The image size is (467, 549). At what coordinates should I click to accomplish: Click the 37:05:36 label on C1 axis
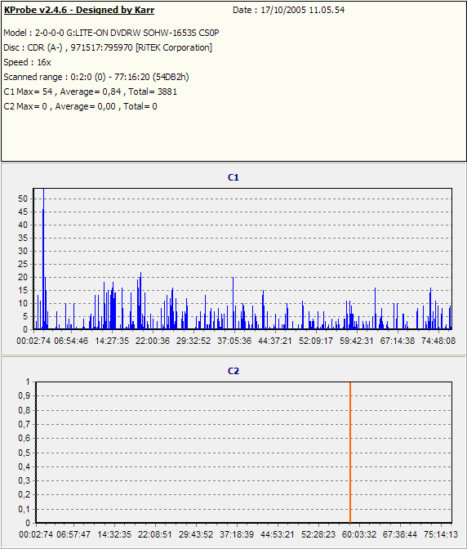234,341
